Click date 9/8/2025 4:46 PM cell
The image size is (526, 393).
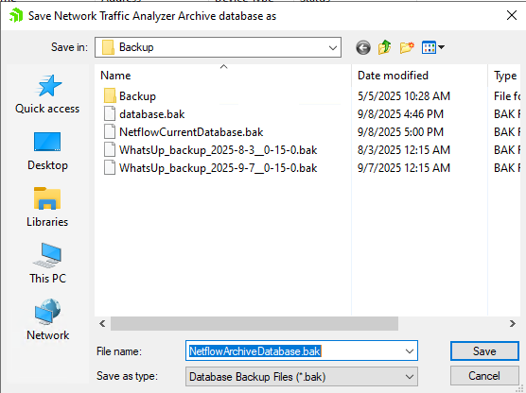pos(400,114)
